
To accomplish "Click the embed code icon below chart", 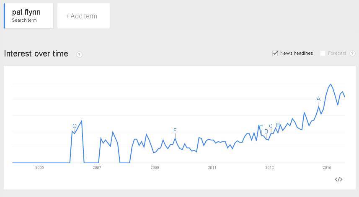I will pos(338,179).
